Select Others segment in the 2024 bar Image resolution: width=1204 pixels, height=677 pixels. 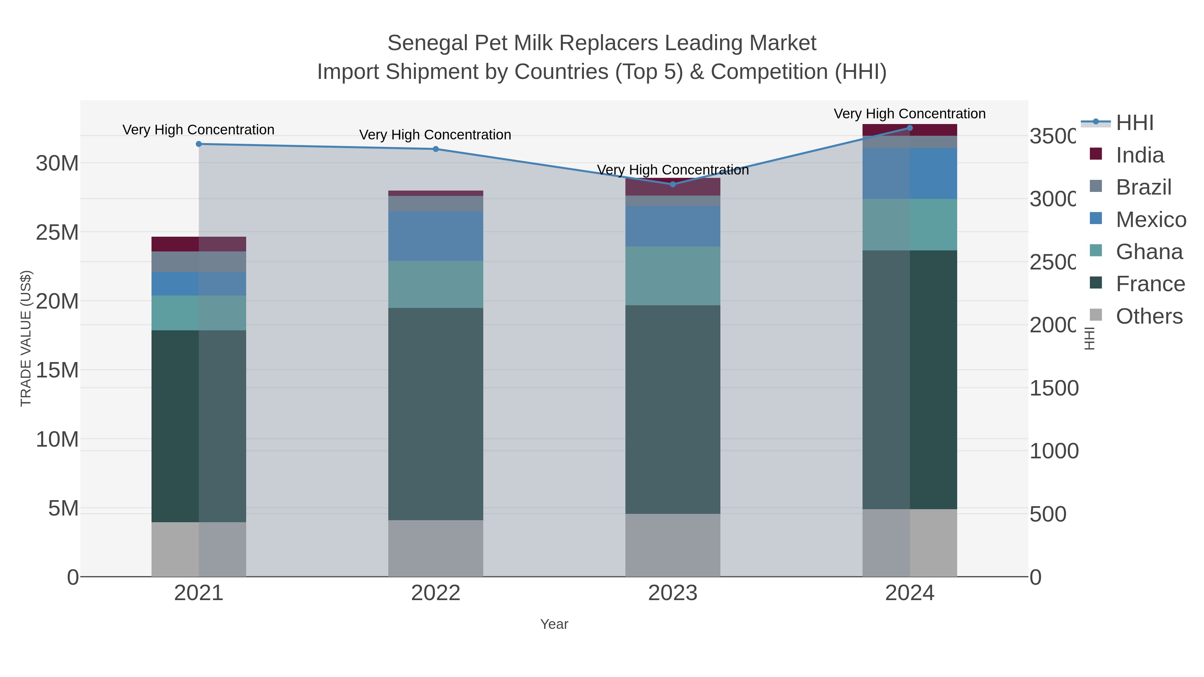910,543
